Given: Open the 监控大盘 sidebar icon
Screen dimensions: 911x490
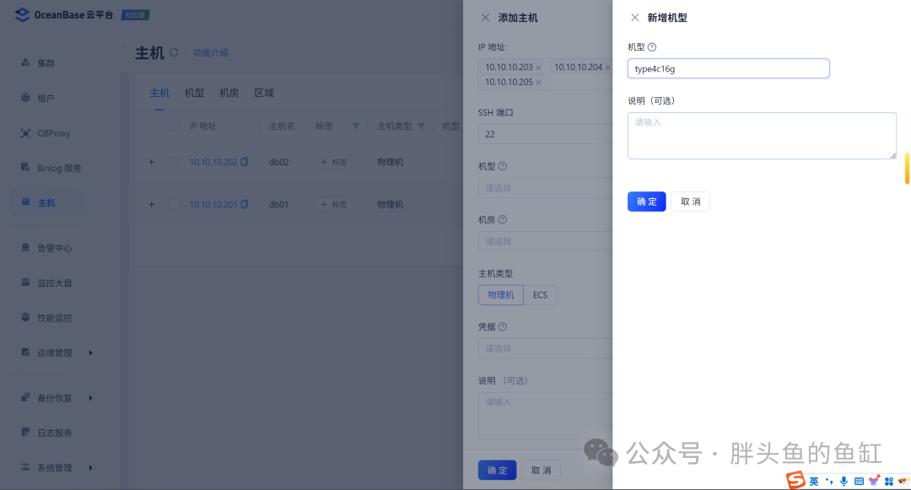Looking at the screenshot, I should [x=25, y=283].
